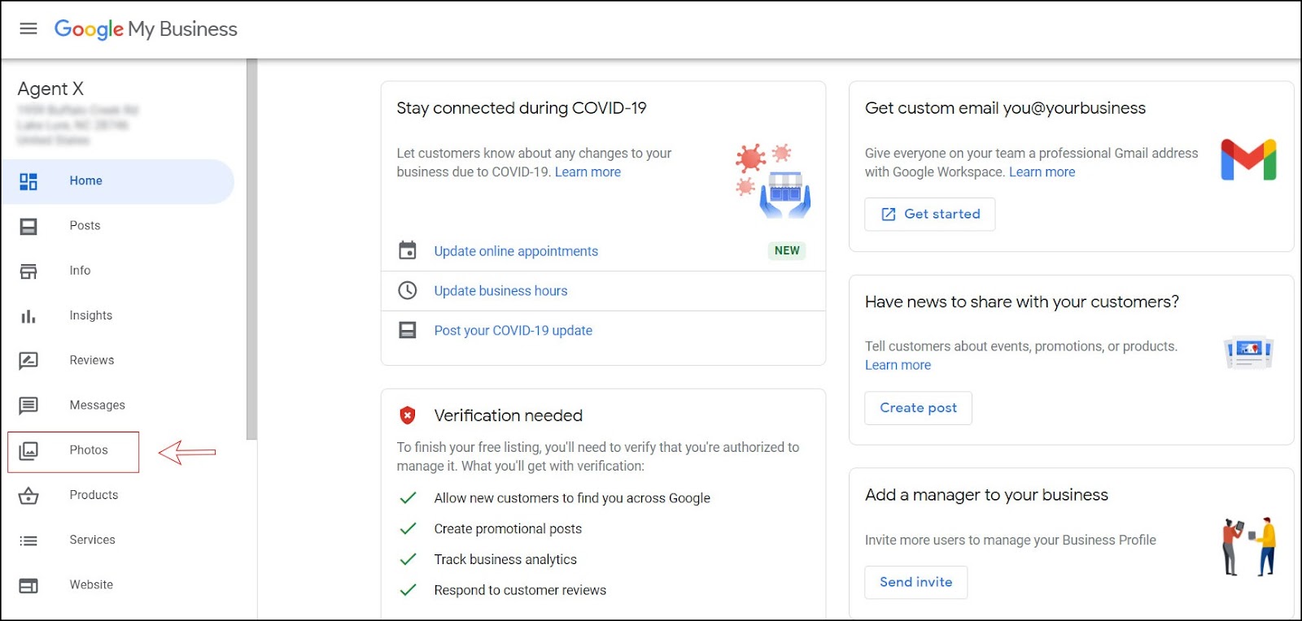Open Post your COVID-19 update link

pyautogui.click(x=513, y=331)
